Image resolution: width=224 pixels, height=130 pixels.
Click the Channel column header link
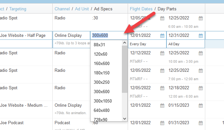[x=62, y=9]
